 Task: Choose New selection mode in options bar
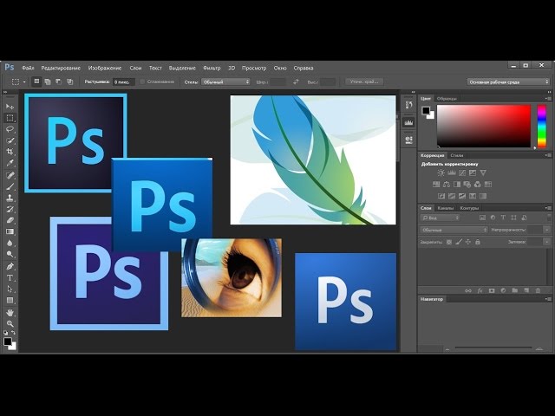point(36,81)
